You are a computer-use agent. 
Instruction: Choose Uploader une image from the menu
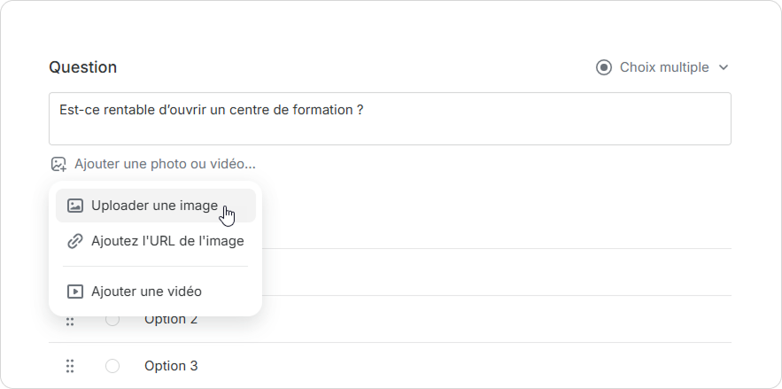pos(154,206)
